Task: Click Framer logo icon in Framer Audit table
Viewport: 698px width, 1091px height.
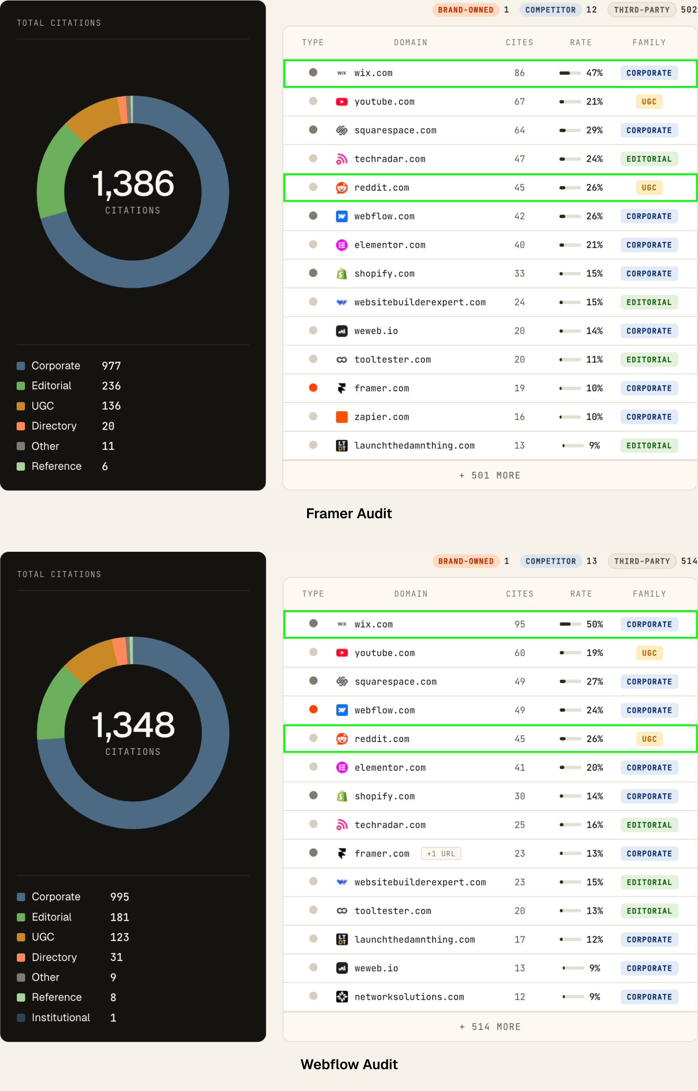Action: tap(342, 388)
